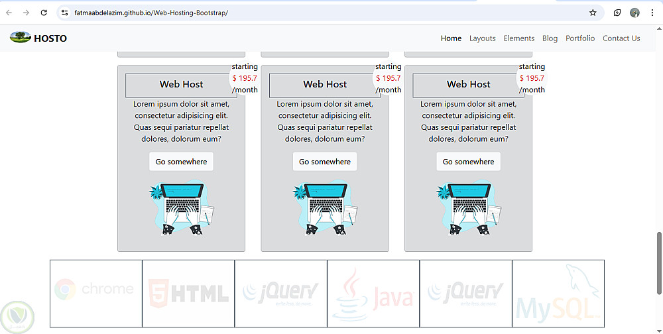Image resolution: width=663 pixels, height=334 pixels.
Task: Click the HOSTO tree logo image
Action: click(x=21, y=37)
